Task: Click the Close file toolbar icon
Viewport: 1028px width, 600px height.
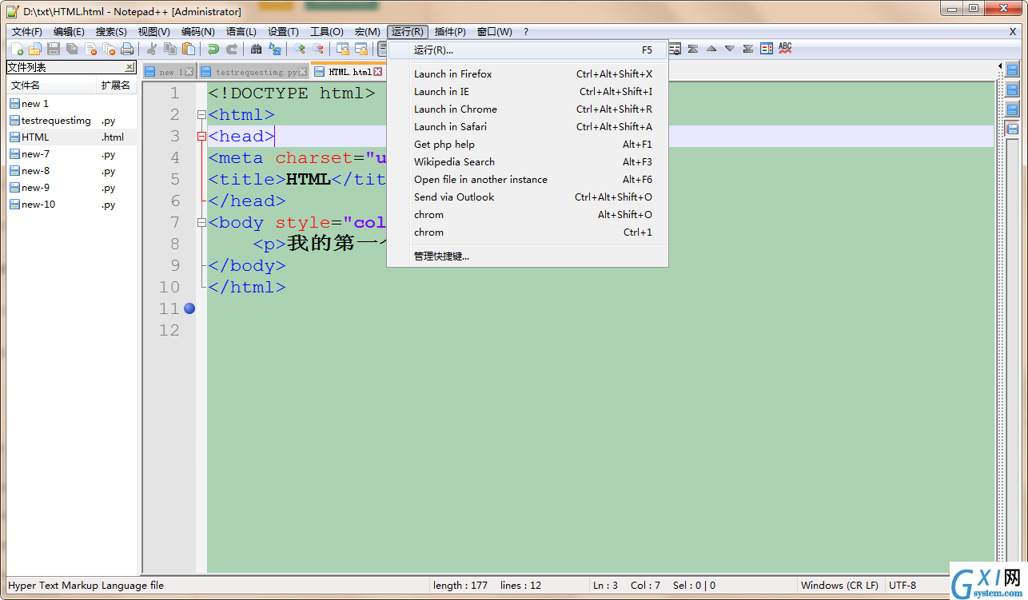Action: click(90, 49)
